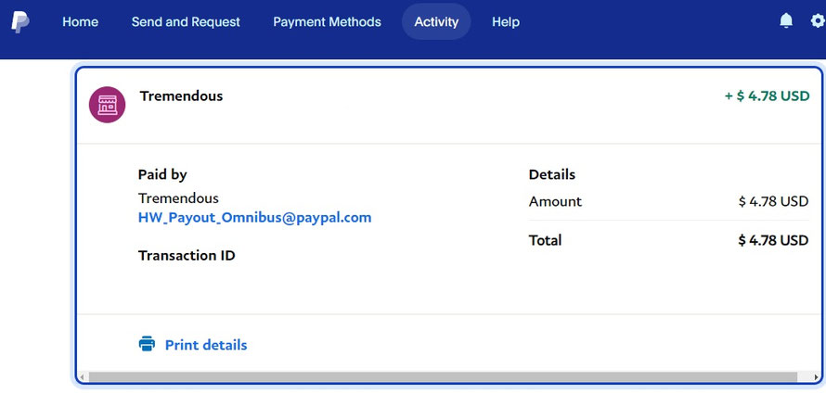Click the Total $ 4.78 USD value
The width and height of the screenshot is (826, 407).
point(773,240)
